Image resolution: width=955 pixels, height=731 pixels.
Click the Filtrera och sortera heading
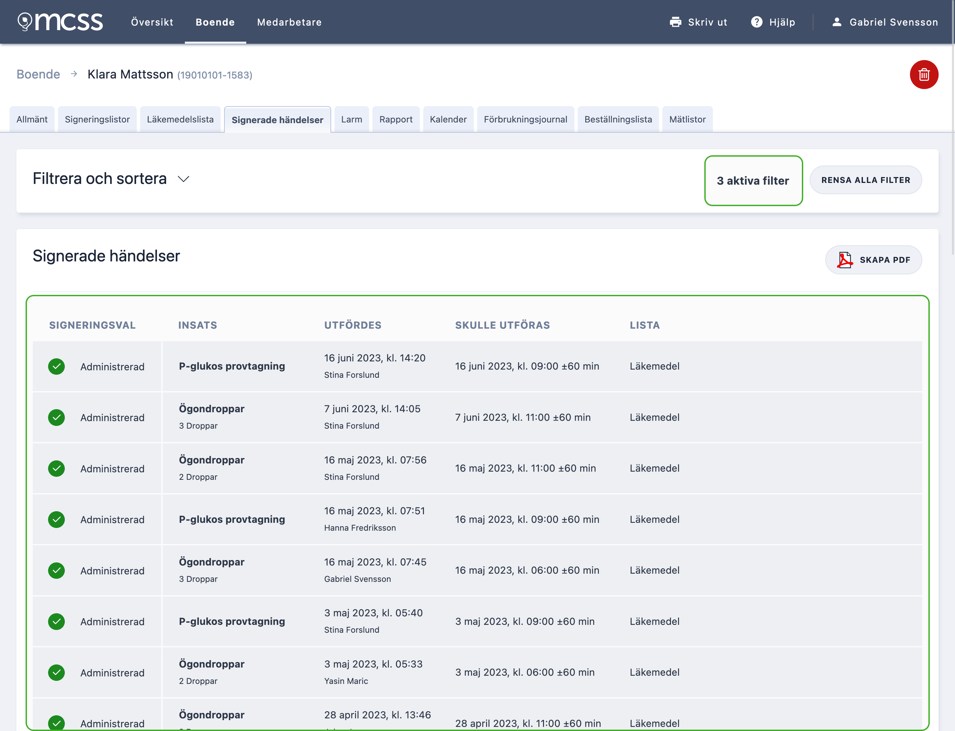click(x=100, y=178)
